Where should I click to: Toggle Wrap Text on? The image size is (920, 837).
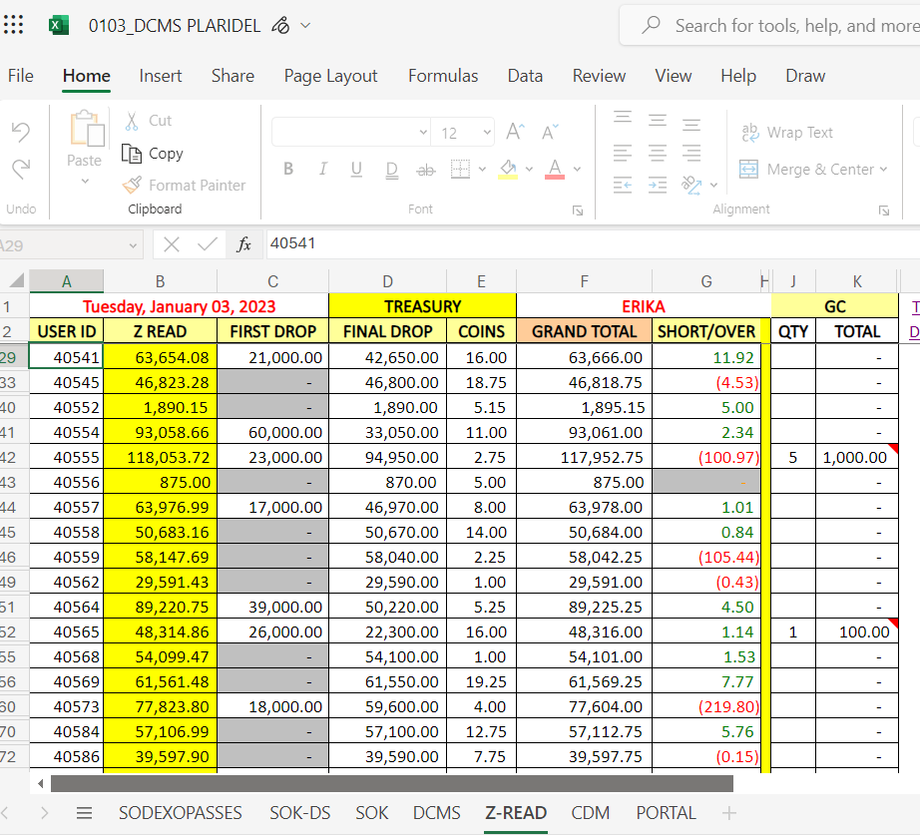(x=787, y=133)
